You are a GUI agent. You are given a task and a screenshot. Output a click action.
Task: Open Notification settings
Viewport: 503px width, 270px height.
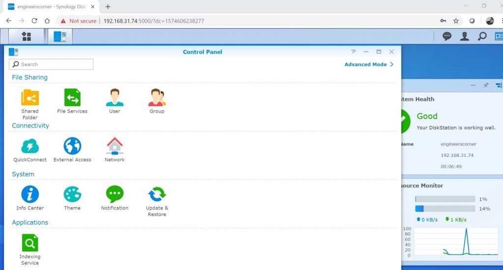tap(114, 198)
